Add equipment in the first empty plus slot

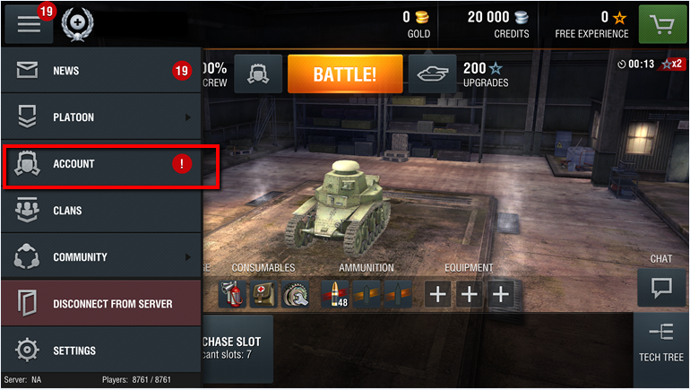click(438, 294)
